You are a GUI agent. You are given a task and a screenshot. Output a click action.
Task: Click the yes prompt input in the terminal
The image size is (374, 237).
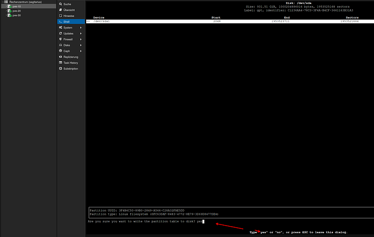point(201,221)
